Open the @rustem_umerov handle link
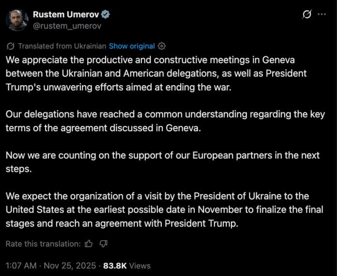 pyautogui.click(x=63, y=26)
